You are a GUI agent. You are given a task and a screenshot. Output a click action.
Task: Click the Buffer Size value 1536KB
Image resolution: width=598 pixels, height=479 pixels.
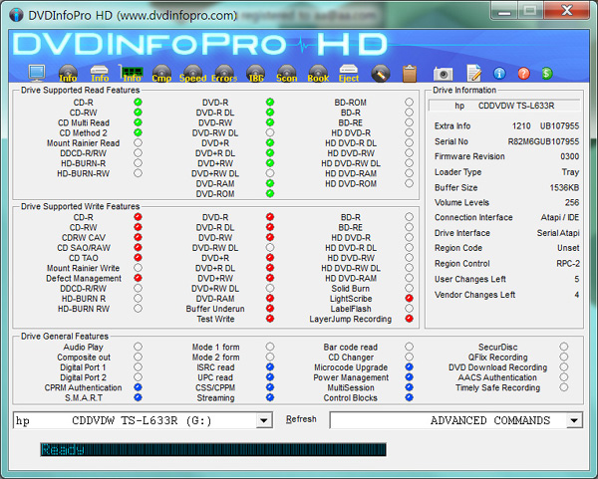[x=564, y=188]
